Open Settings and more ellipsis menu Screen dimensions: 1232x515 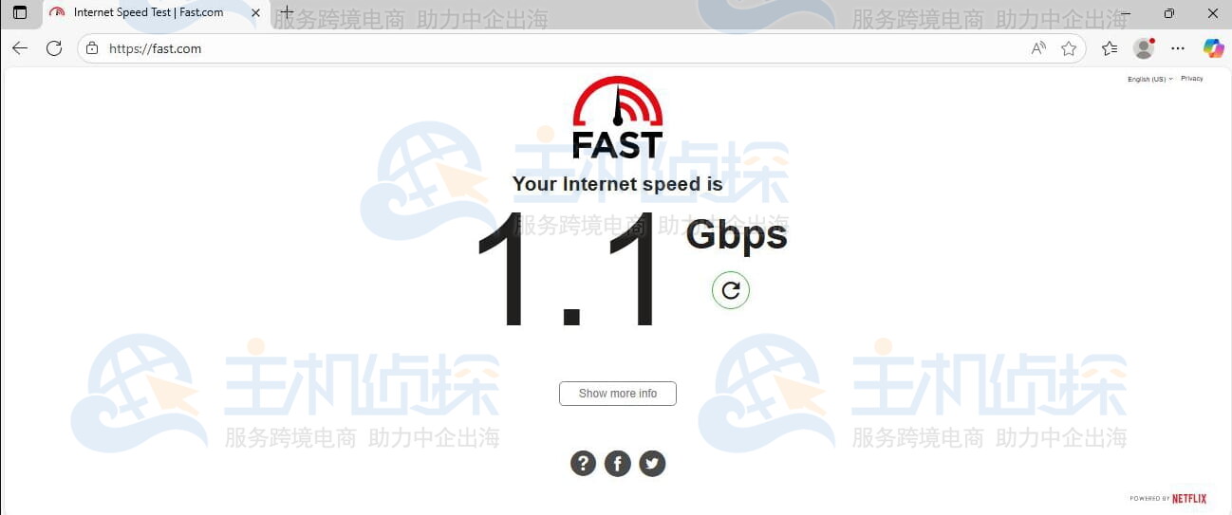coord(1178,48)
